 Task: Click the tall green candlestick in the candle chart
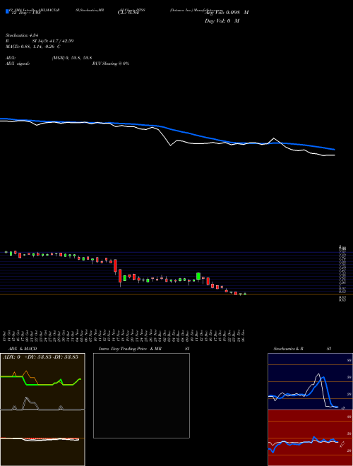pyautogui.click(x=198, y=276)
